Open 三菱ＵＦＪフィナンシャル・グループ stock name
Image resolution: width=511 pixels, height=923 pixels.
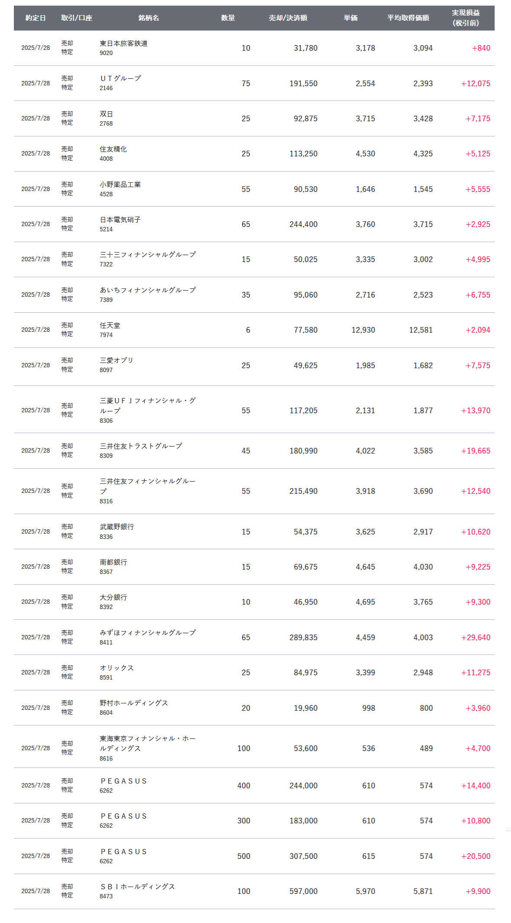pos(147,405)
